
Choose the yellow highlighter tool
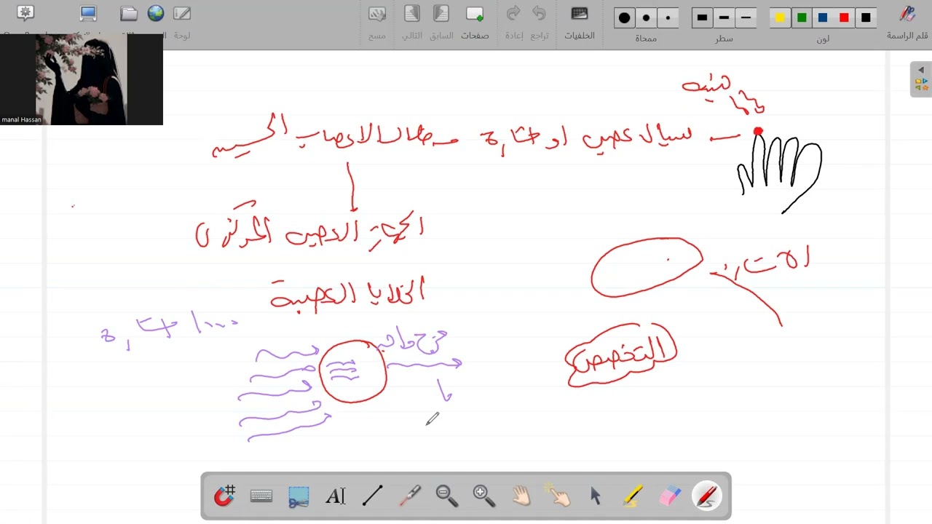tap(633, 496)
